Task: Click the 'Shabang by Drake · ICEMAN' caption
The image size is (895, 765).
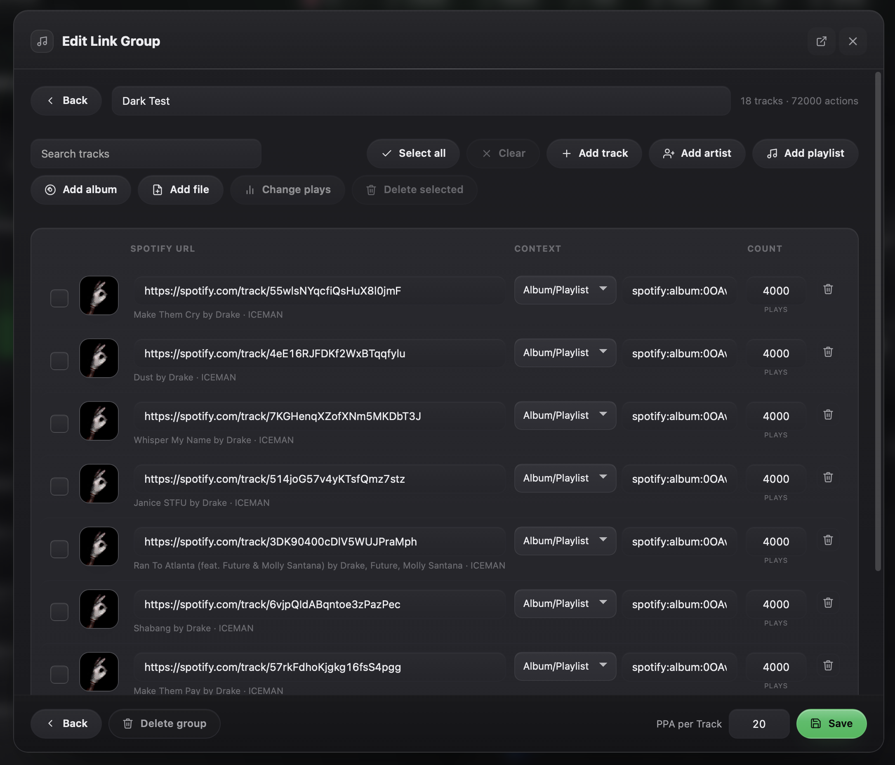Action: (x=193, y=628)
